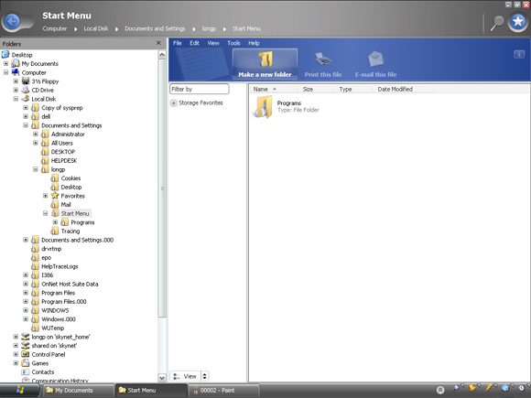This screenshot has width=531, height=398.
Task: Click Make a new folder
Action: pos(265,64)
